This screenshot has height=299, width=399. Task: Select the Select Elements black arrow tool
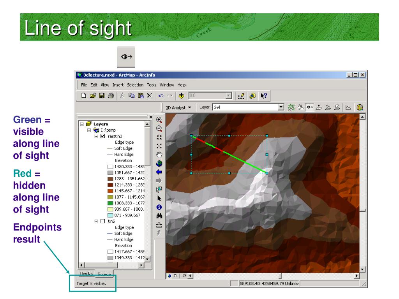click(159, 198)
